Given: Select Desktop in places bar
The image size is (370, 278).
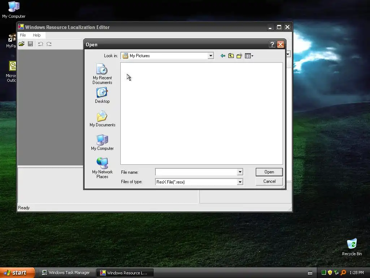Looking at the screenshot, I should [x=102, y=95].
